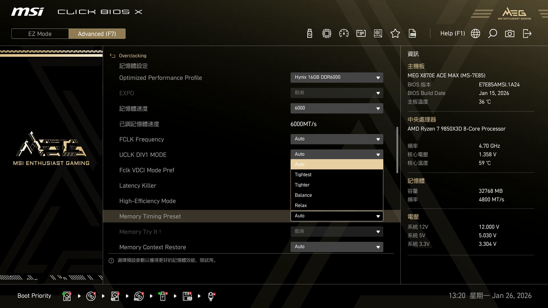Screen dimensions: 548x308
Task: Select the Advanced (F7) tab
Action: point(97,34)
